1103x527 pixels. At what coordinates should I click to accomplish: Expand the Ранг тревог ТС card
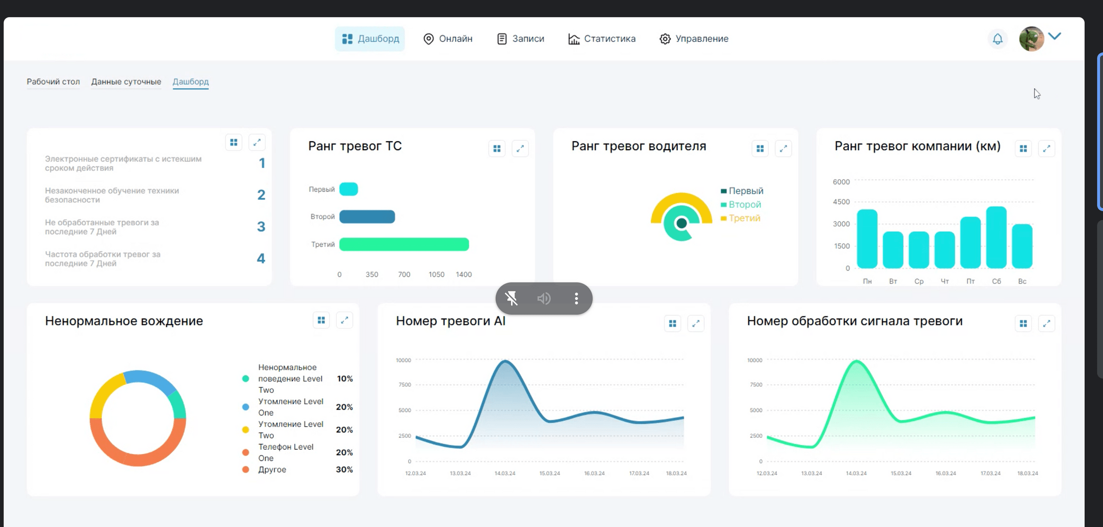(520, 148)
